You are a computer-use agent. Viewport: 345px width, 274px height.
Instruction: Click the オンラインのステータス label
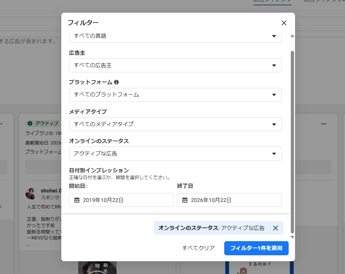click(99, 141)
